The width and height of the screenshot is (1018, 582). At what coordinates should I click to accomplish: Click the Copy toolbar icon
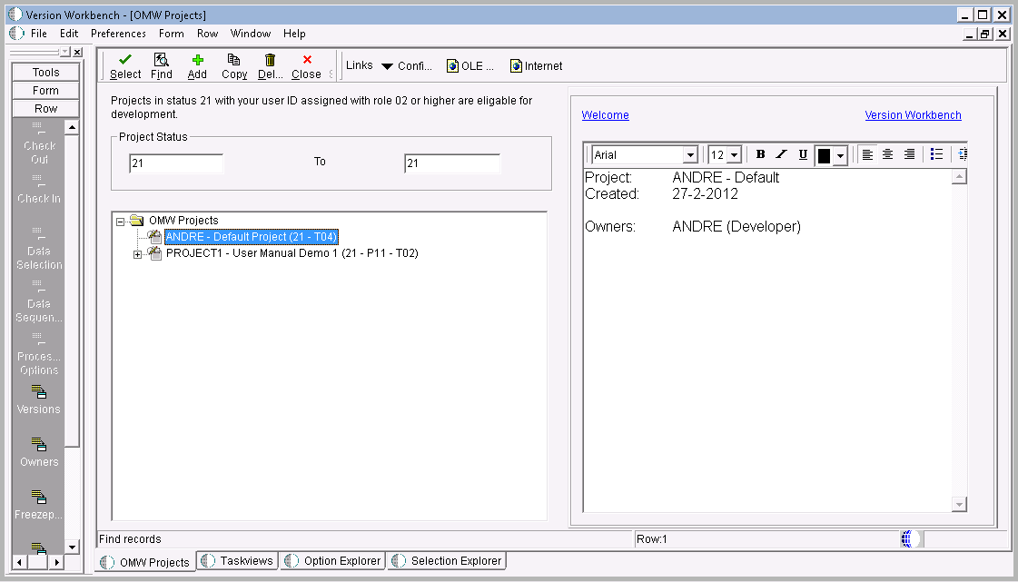point(233,64)
